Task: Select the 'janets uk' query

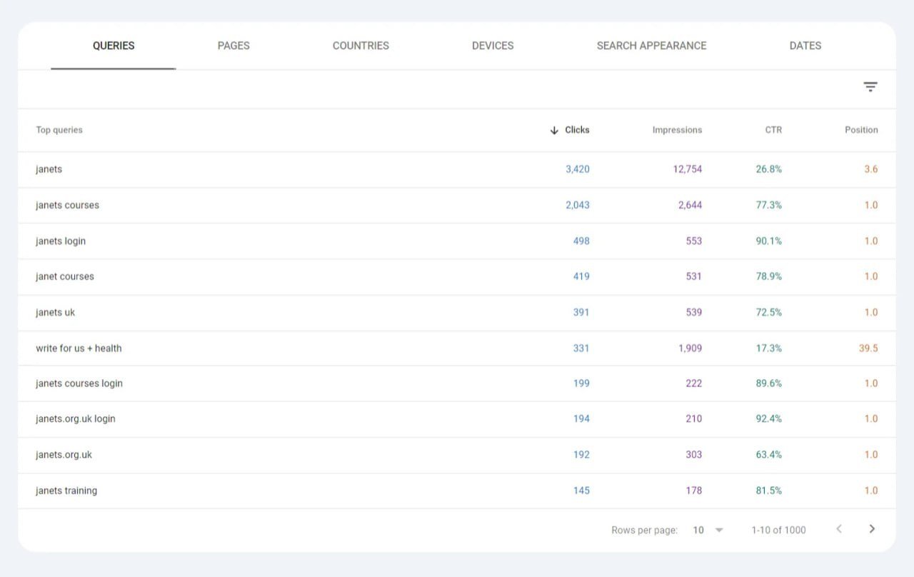Action: pyautogui.click(x=55, y=312)
